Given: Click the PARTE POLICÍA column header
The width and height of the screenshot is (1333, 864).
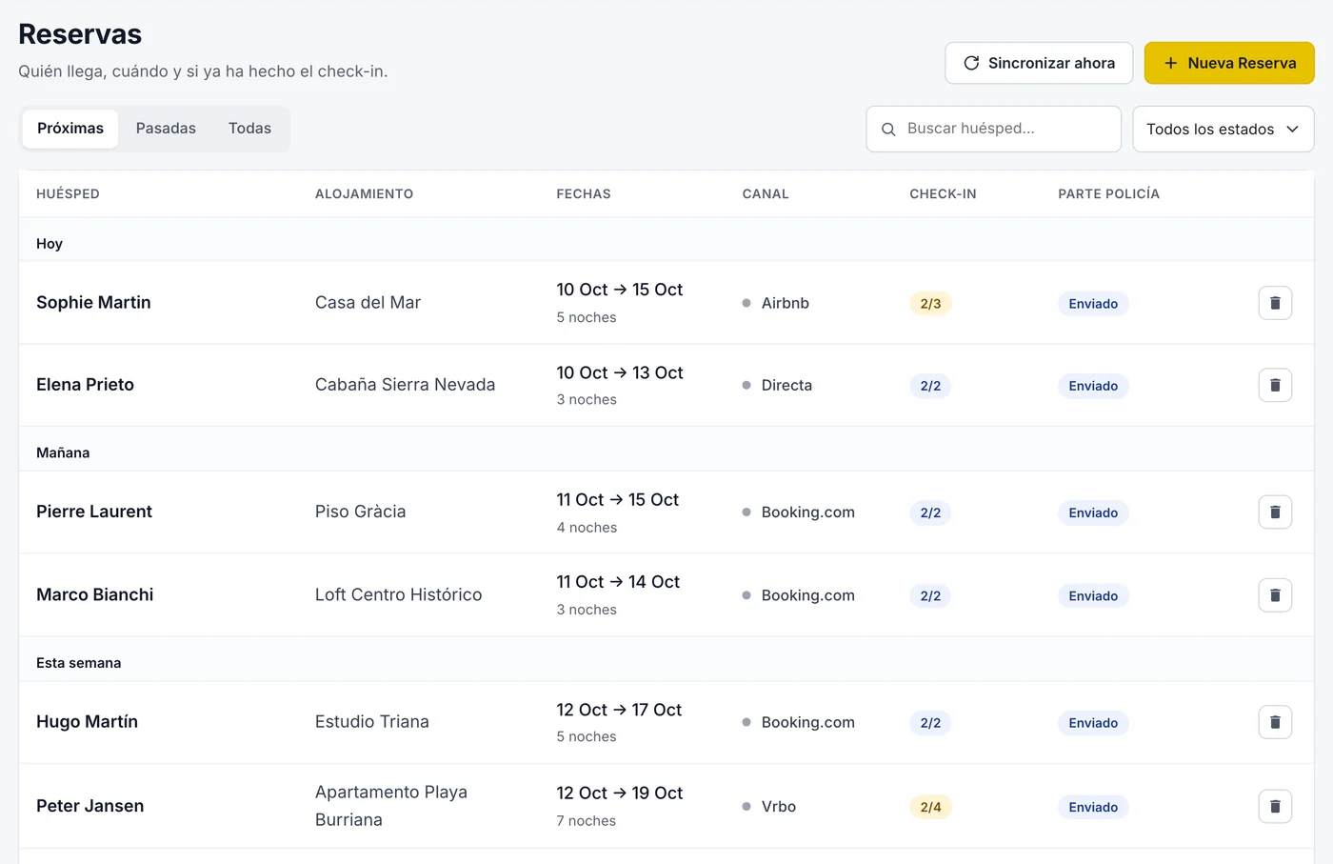Looking at the screenshot, I should (x=1108, y=193).
